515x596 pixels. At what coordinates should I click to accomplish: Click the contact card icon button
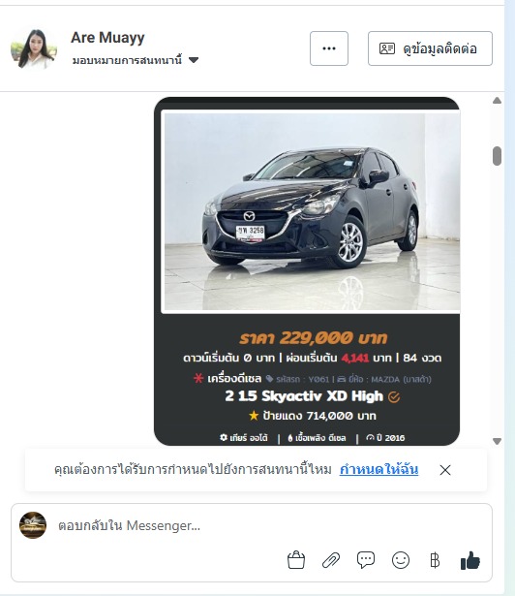click(430, 48)
